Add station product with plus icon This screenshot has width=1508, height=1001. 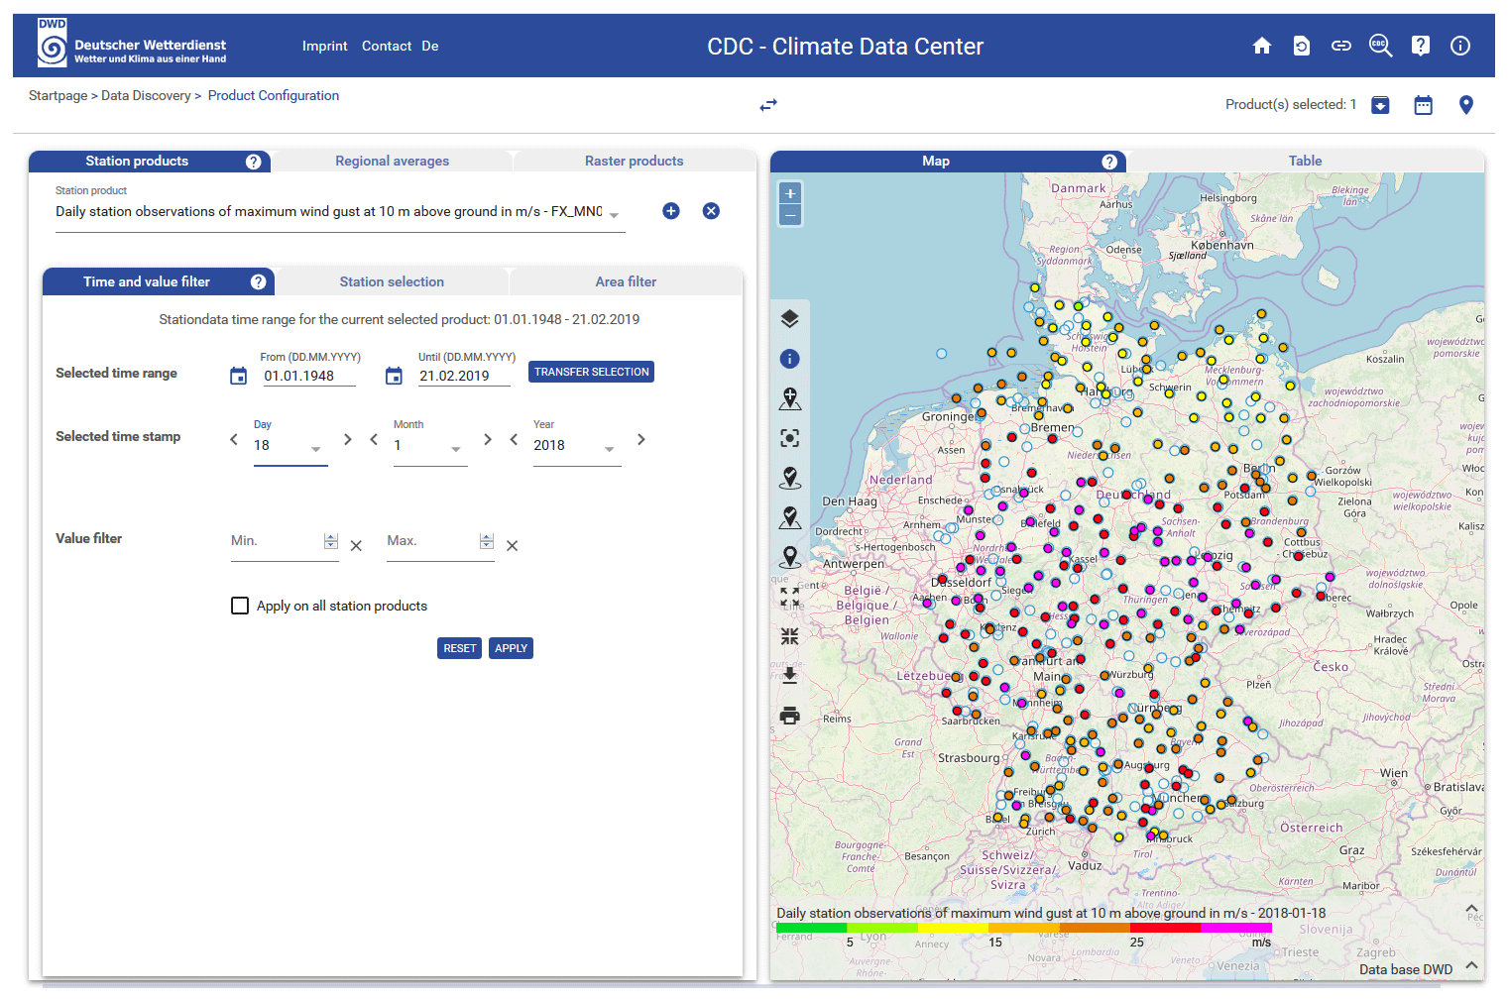coord(671,211)
